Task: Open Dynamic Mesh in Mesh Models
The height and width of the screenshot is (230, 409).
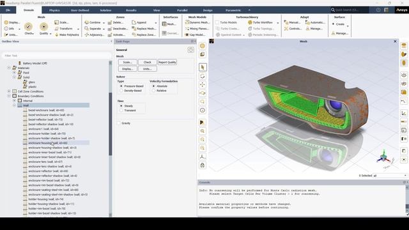Action: click(197, 22)
